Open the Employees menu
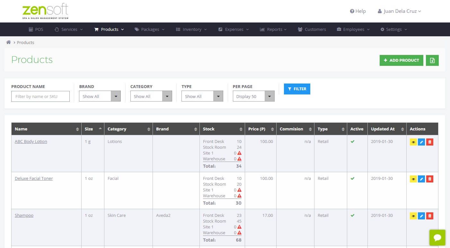 (353, 29)
